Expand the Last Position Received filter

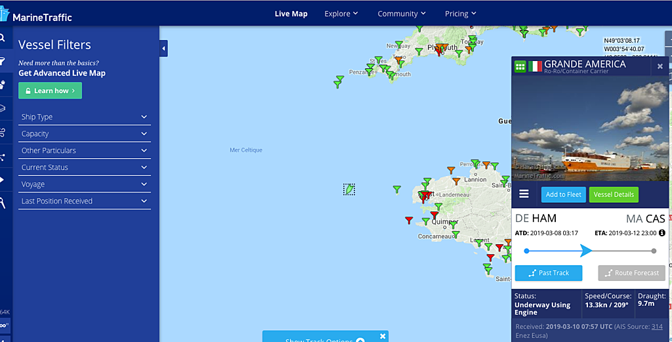85,201
